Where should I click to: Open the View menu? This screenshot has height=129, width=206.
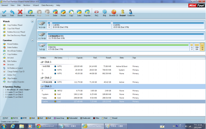click(13, 5)
